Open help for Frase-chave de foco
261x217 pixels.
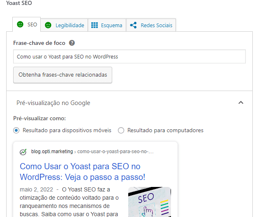click(x=72, y=43)
